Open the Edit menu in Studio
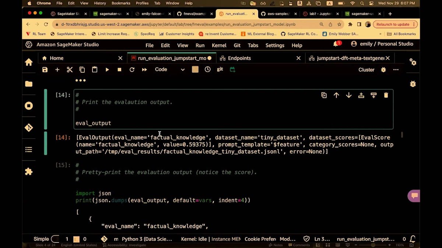Image resolution: width=442 pixels, height=248 pixels. point(165,45)
